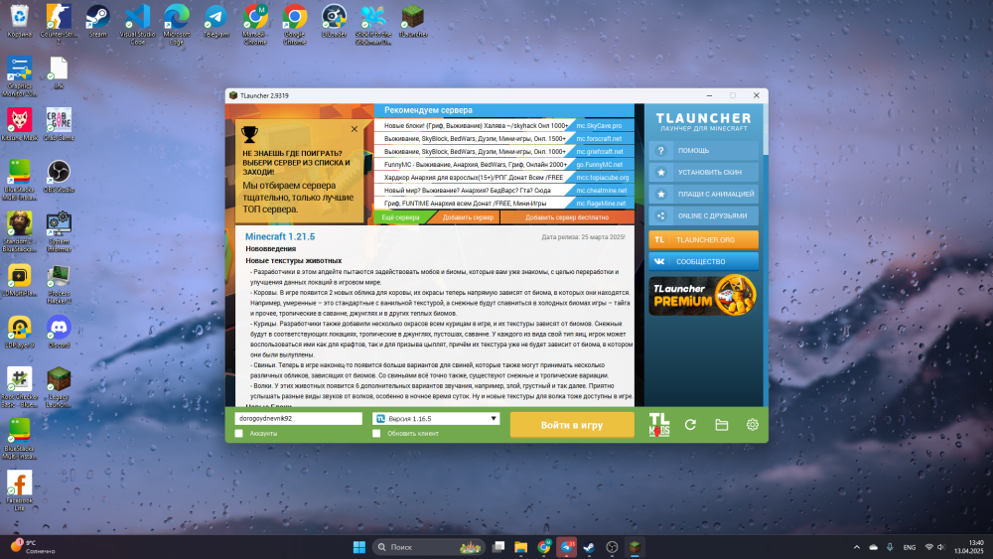Viewport: 993px width, 559px height.
Task: Select Установить скин in sidebar
Action: click(x=704, y=172)
